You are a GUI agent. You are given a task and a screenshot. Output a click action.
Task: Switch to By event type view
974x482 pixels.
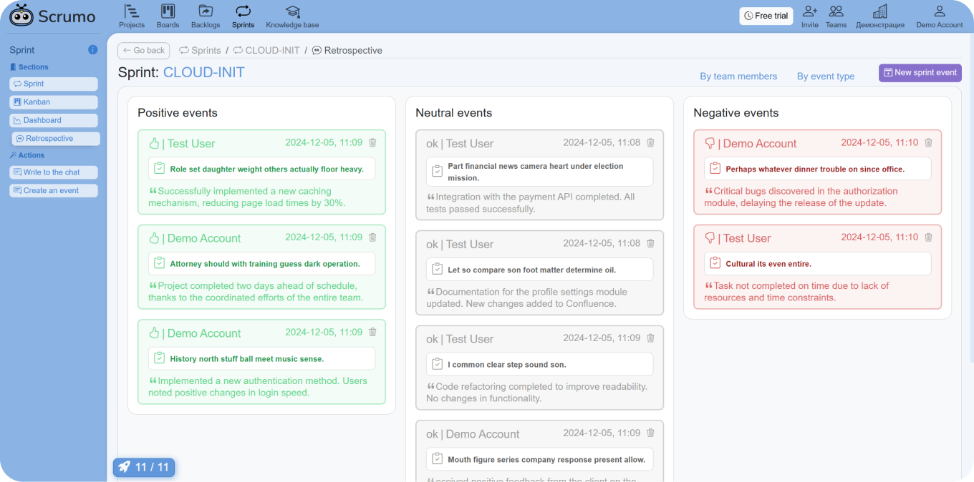point(825,77)
